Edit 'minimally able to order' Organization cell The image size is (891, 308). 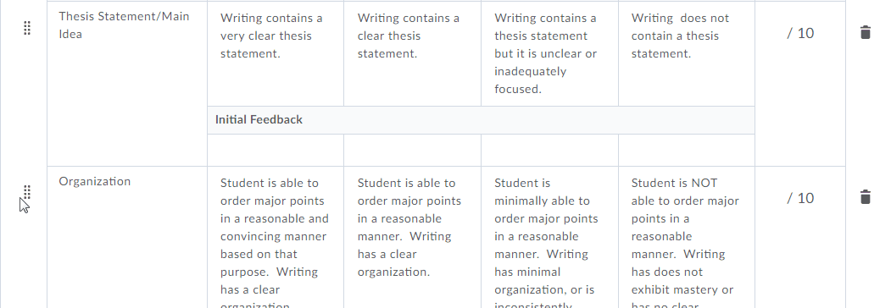[x=549, y=239]
